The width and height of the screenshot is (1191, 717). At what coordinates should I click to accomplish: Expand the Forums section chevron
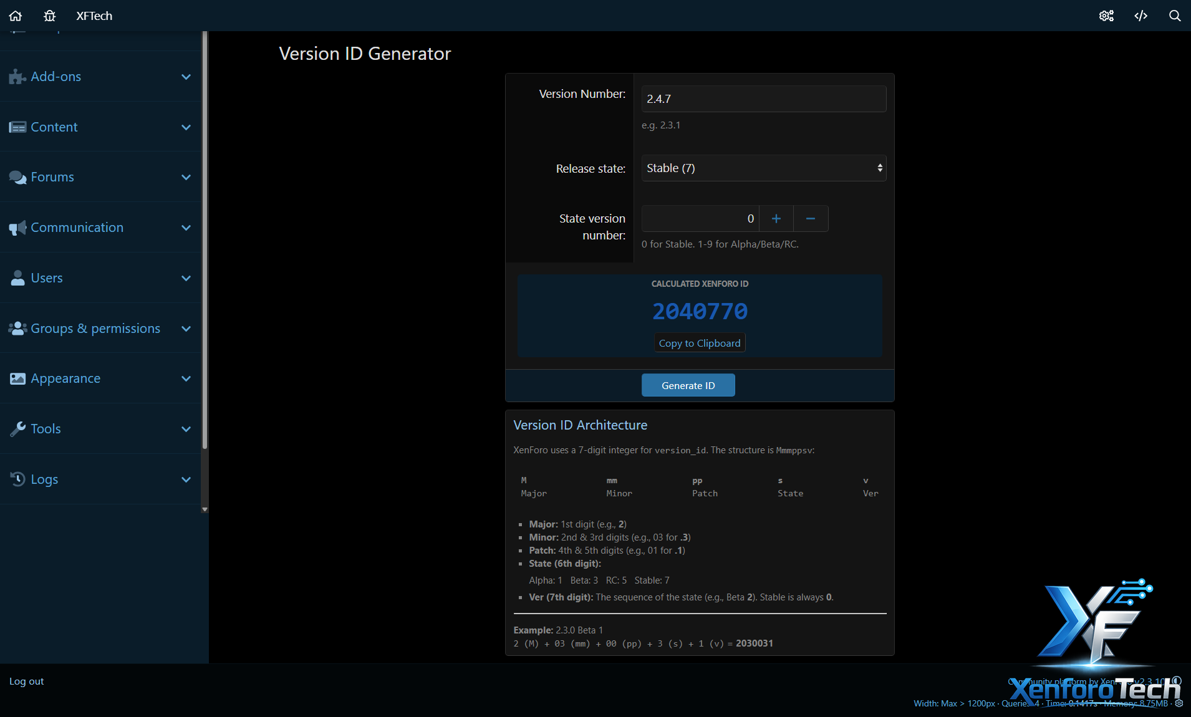[186, 177]
